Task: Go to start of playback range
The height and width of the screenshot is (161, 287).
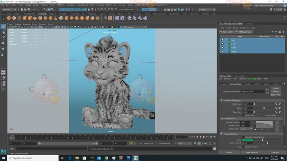Action: pyautogui.click(x=190, y=137)
